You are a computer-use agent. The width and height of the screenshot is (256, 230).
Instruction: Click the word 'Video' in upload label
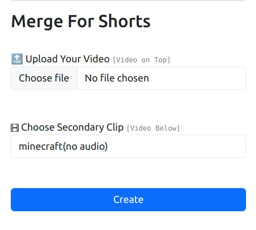point(96,59)
